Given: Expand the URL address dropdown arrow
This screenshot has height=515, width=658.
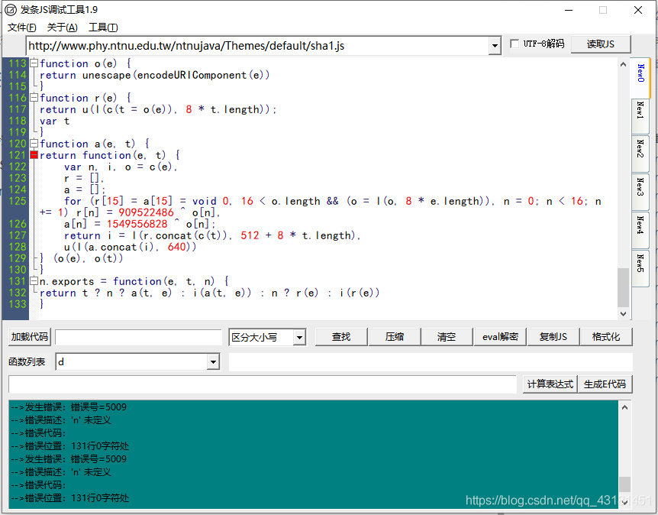Looking at the screenshot, I should (x=495, y=46).
